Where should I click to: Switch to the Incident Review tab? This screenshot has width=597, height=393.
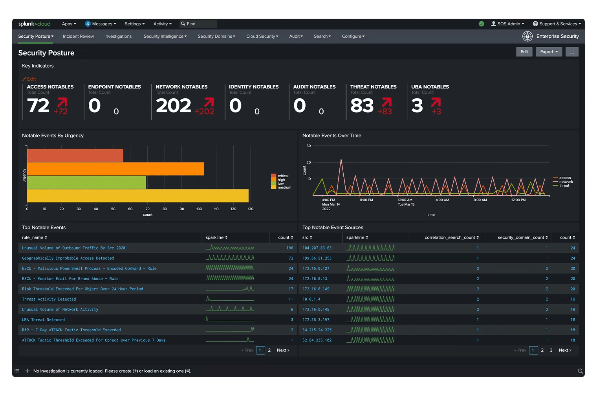[78, 36]
